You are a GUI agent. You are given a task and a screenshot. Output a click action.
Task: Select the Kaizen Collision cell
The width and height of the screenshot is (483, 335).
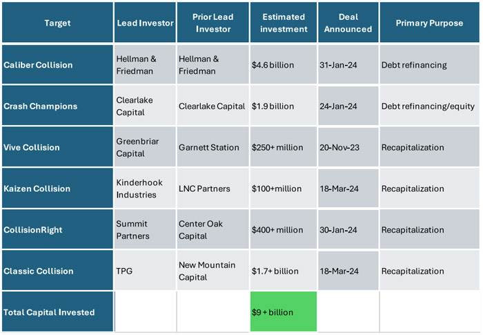pos(57,189)
